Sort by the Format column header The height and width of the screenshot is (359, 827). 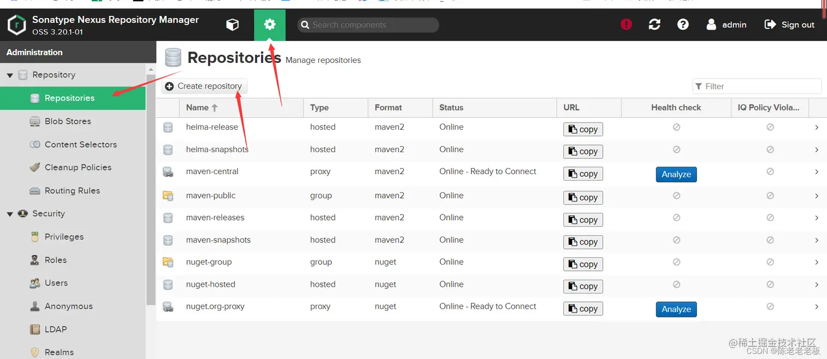click(400, 108)
